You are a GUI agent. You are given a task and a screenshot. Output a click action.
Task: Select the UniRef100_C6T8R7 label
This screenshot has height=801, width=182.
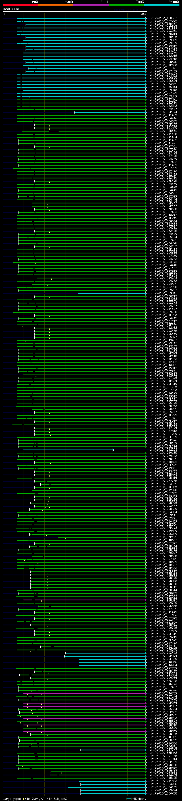163,543
